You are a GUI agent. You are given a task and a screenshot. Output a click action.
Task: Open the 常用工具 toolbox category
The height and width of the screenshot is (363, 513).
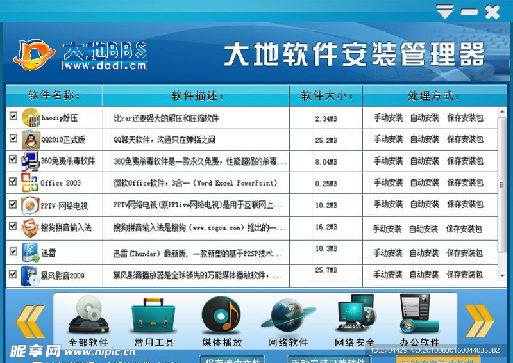154,321
